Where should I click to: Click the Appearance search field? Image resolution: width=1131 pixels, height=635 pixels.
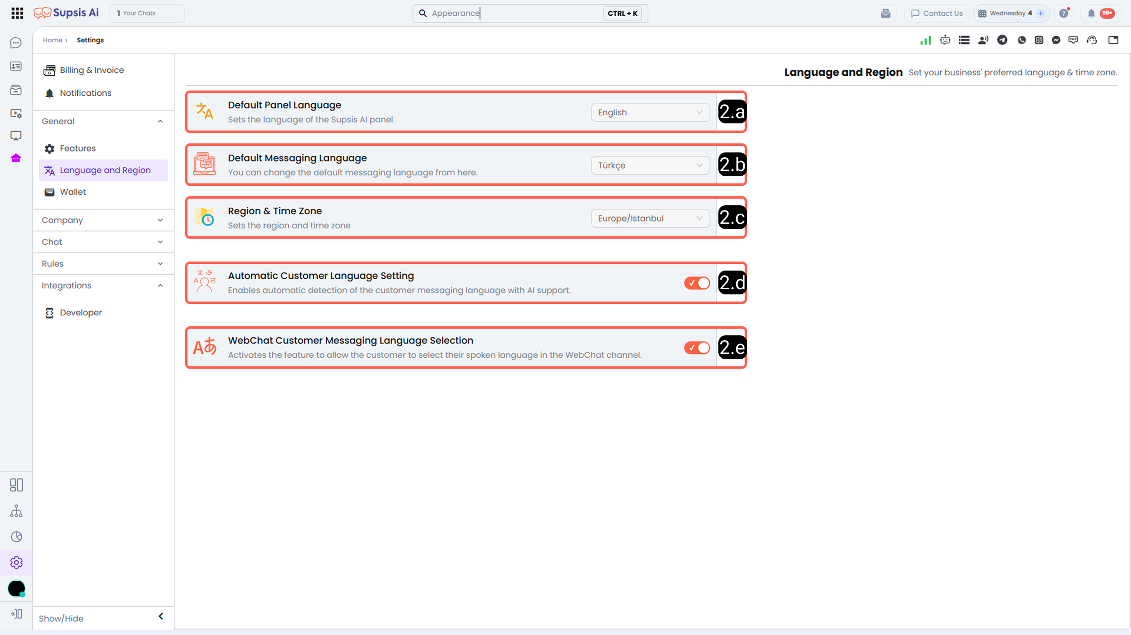click(530, 13)
